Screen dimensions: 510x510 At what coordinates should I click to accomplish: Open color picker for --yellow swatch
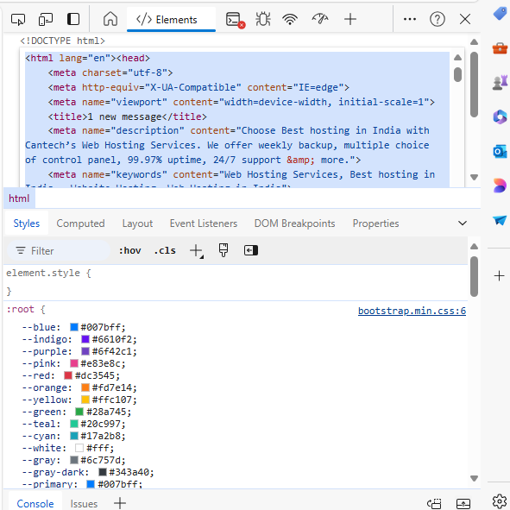tap(85, 400)
